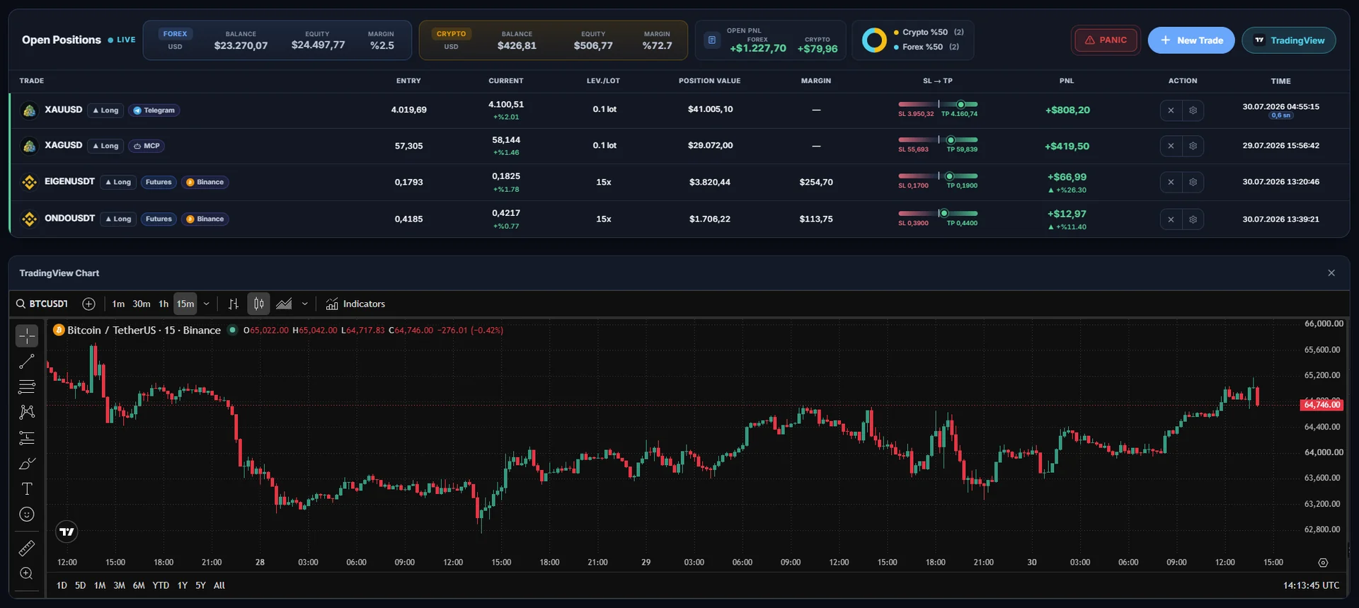This screenshot has width=1359, height=608.
Task: Expand chart style dropdown arrow
Action: (x=305, y=304)
